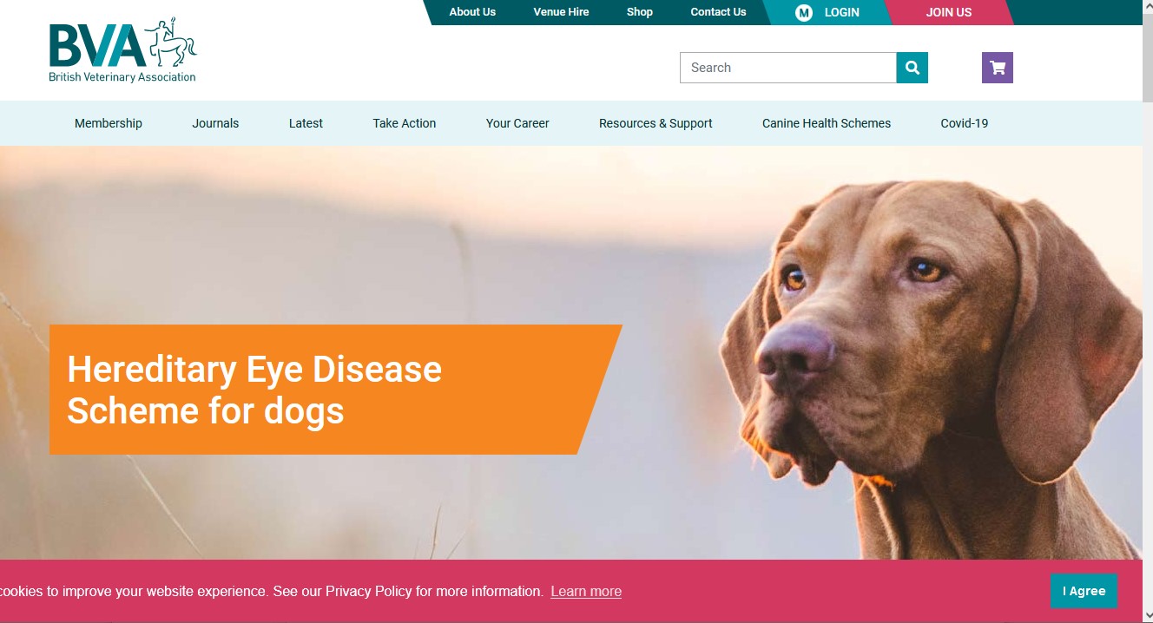Viewport: 1153px width, 623px height.
Task: Click the member 'M' icon beside LOGIN
Action: pyautogui.click(x=804, y=12)
